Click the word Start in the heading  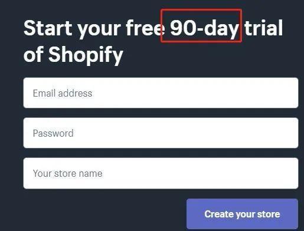tap(48, 28)
